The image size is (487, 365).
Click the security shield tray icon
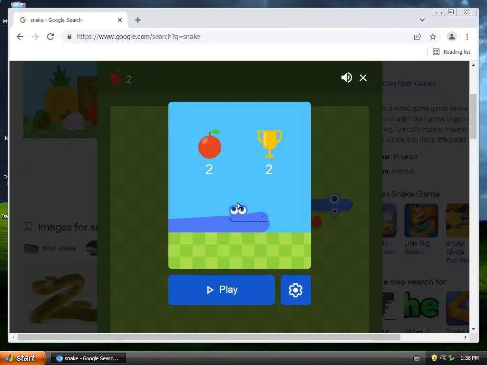pos(434,358)
